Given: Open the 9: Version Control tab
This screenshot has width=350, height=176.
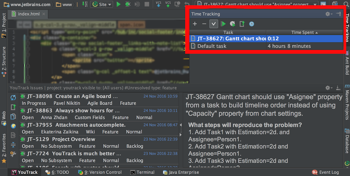Looking at the screenshot, I should [100, 172].
